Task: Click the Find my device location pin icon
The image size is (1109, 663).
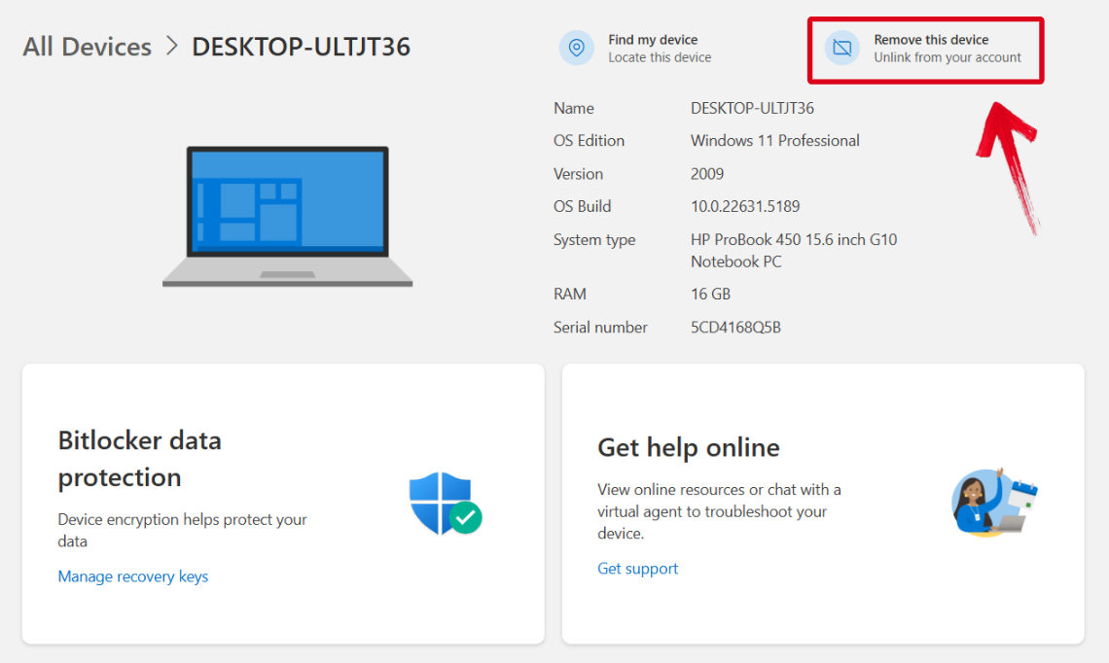Action: [579, 47]
